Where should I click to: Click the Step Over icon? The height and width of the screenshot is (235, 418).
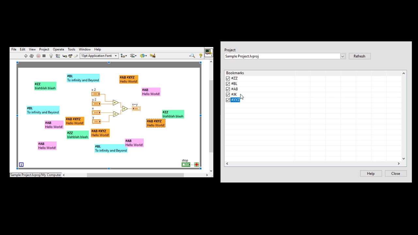pyautogui.click(x=70, y=56)
